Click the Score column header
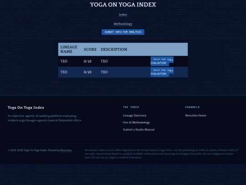 [x=90, y=49]
